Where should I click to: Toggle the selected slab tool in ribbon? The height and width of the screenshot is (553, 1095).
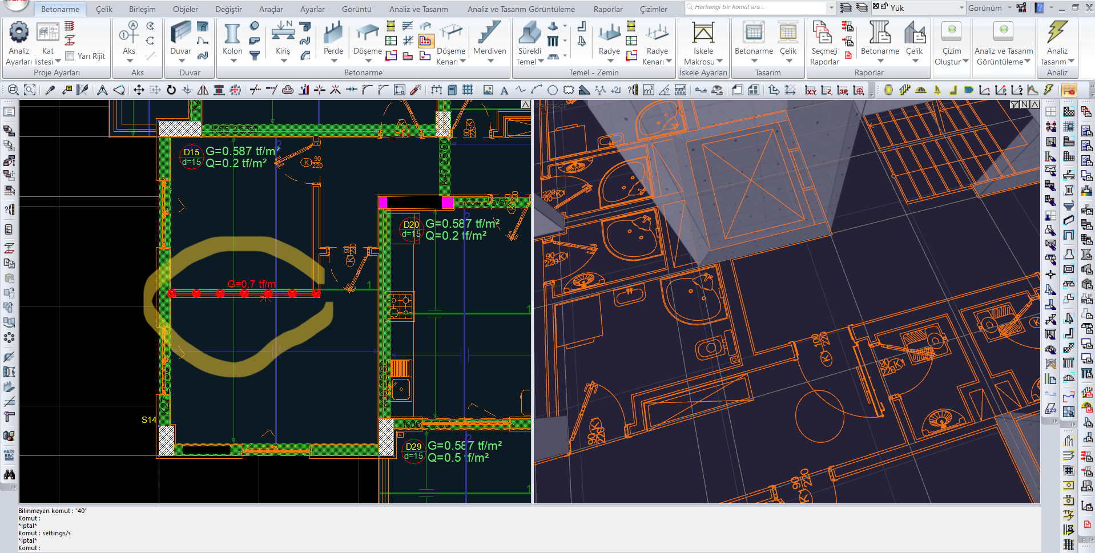pos(425,41)
